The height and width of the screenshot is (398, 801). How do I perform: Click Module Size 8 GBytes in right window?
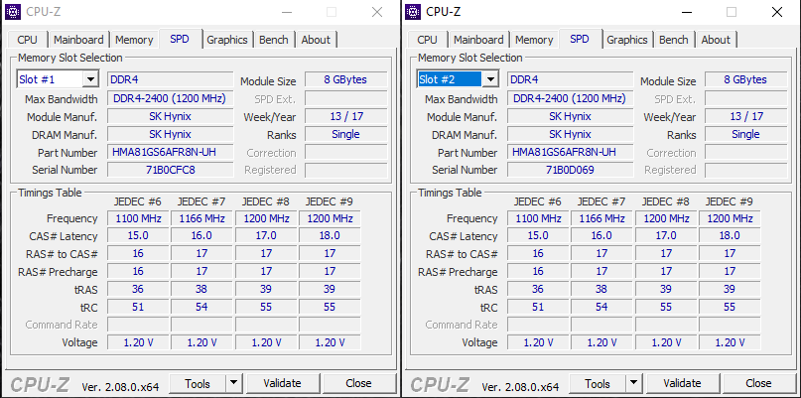745,79
